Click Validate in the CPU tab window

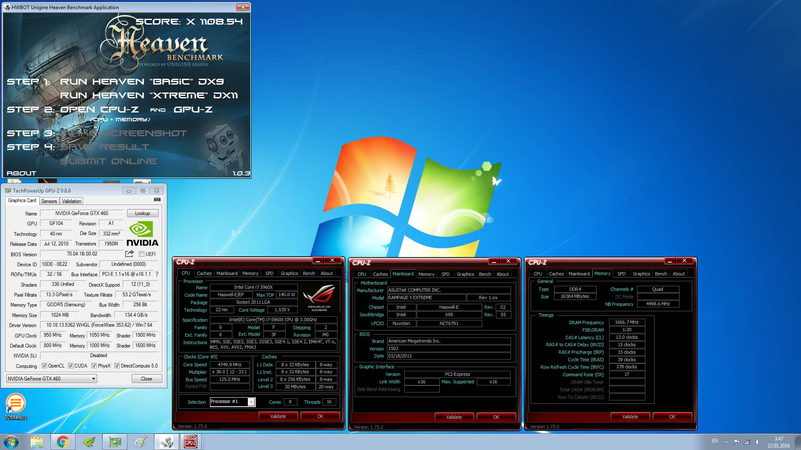point(278,416)
